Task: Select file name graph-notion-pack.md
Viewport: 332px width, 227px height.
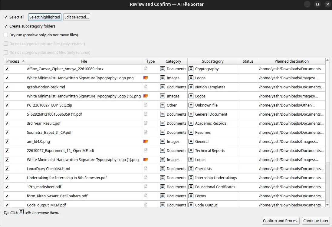Action: click(x=46, y=87)
